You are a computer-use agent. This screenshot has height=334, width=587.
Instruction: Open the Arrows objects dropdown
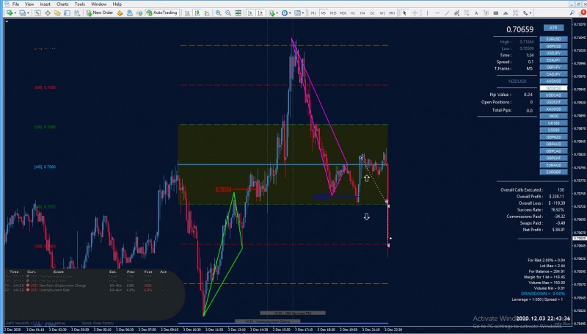pyautogui.click(x=527, y=13)
